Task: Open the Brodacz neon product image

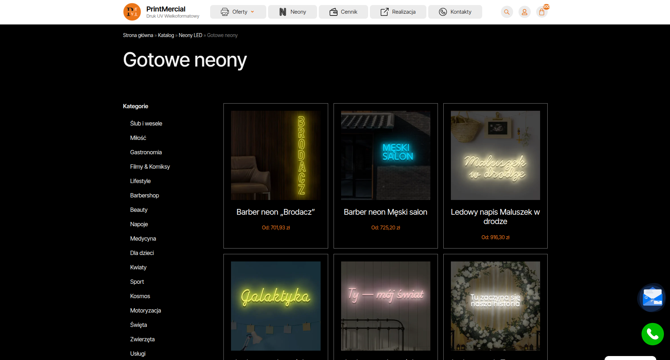Action: [276, 155]
